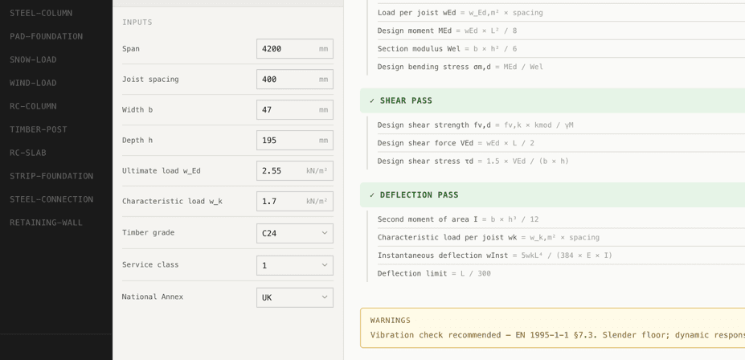Viewport: 745px width, 360px height.
Task: Click the Design bending stress line
Action: [x=561, y=67]
